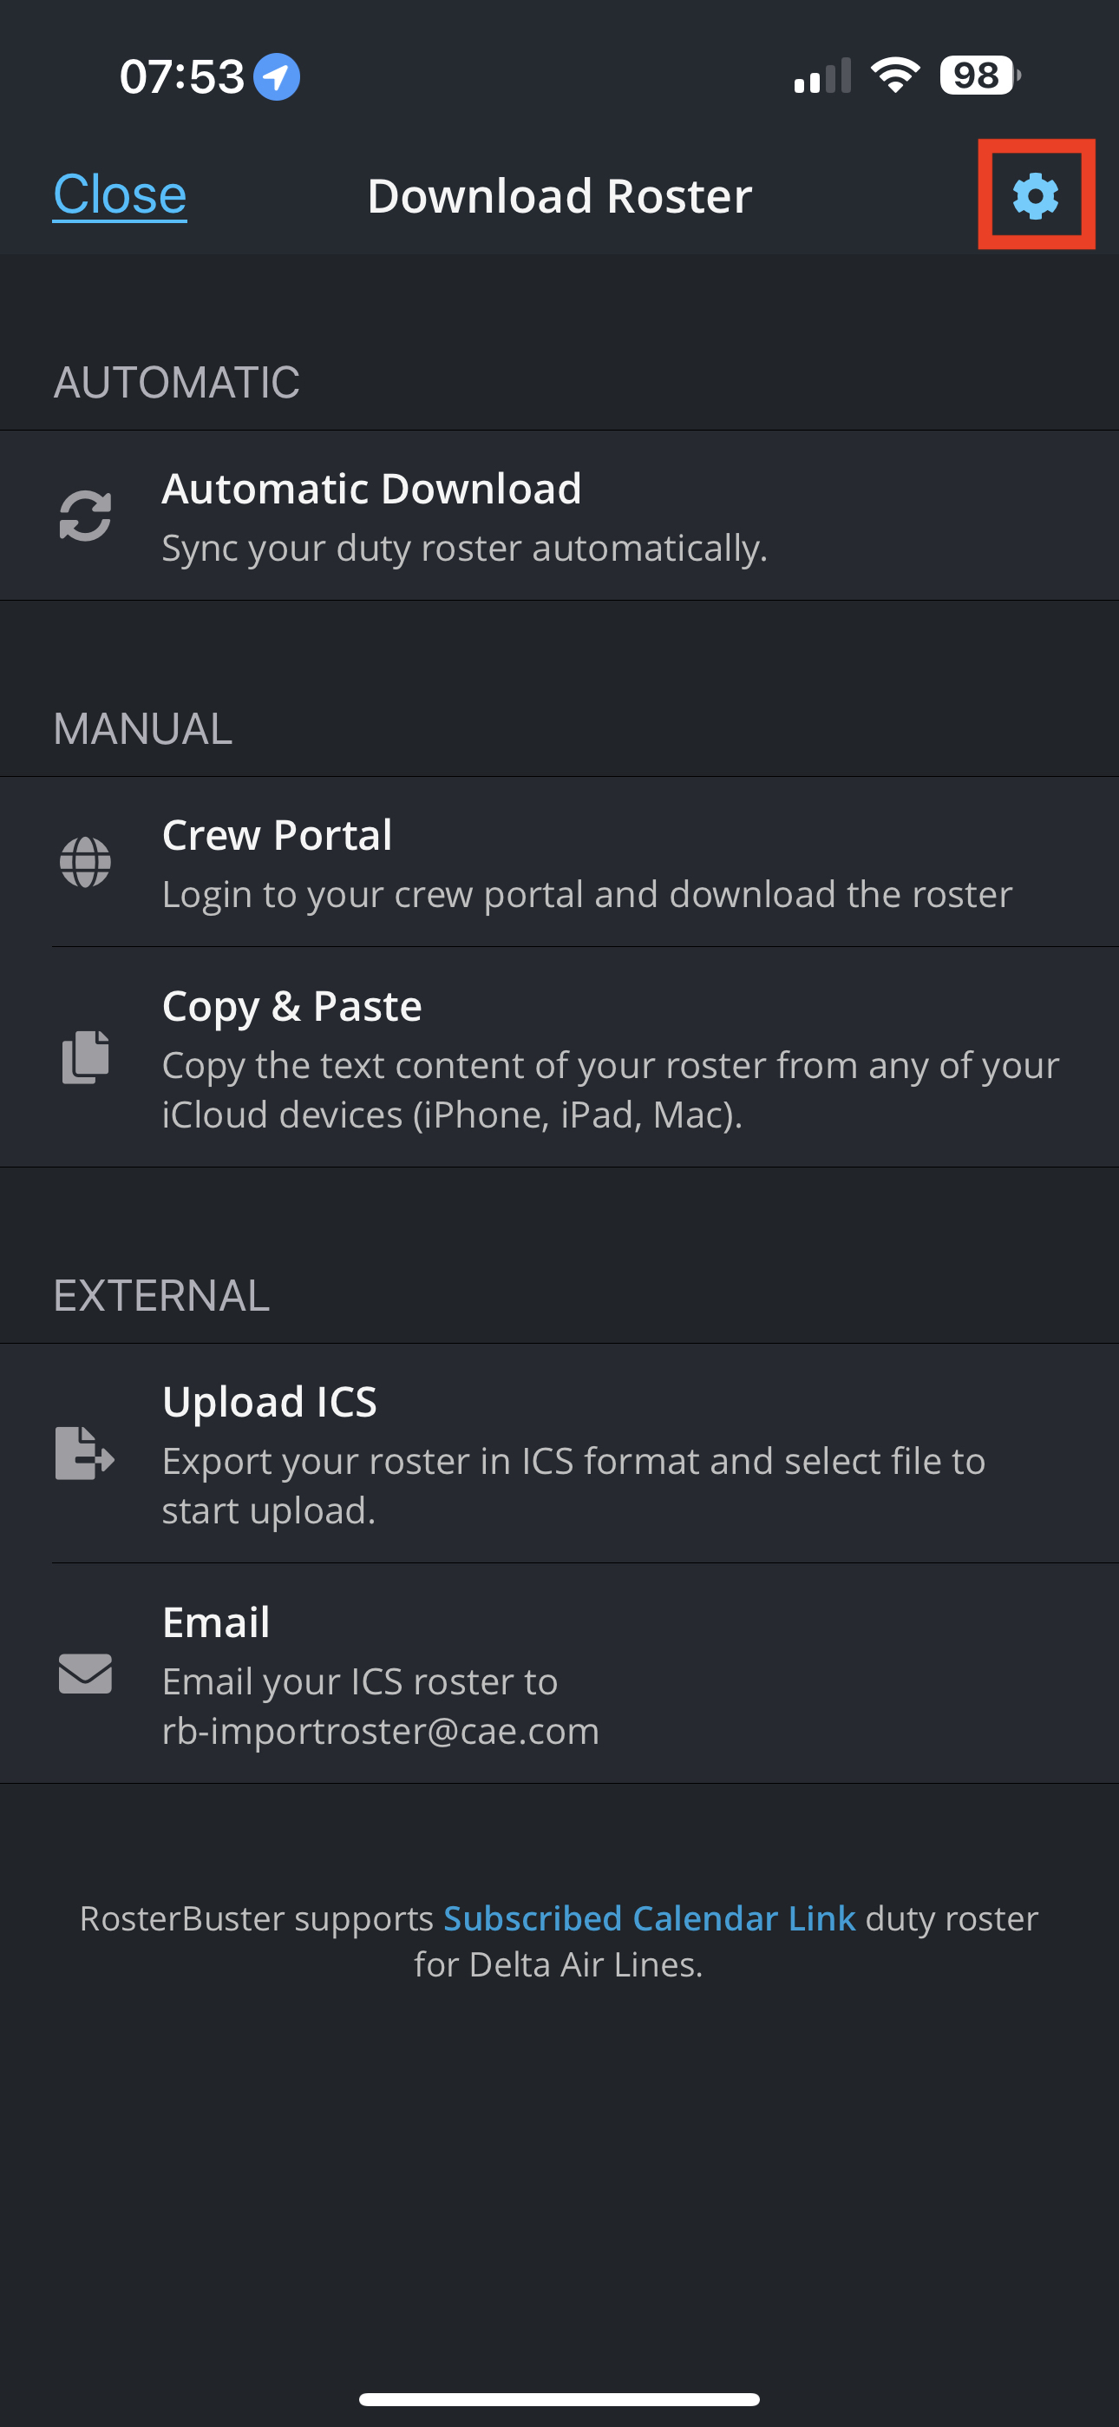Tap the location arrow icon in status bar

(277, 76)
